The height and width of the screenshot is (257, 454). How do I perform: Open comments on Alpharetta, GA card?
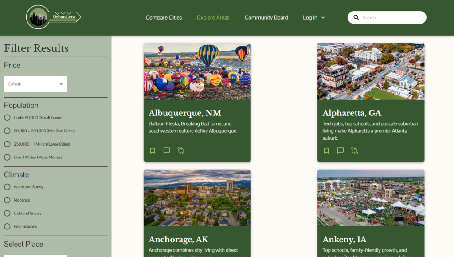(x=340, y=150)
